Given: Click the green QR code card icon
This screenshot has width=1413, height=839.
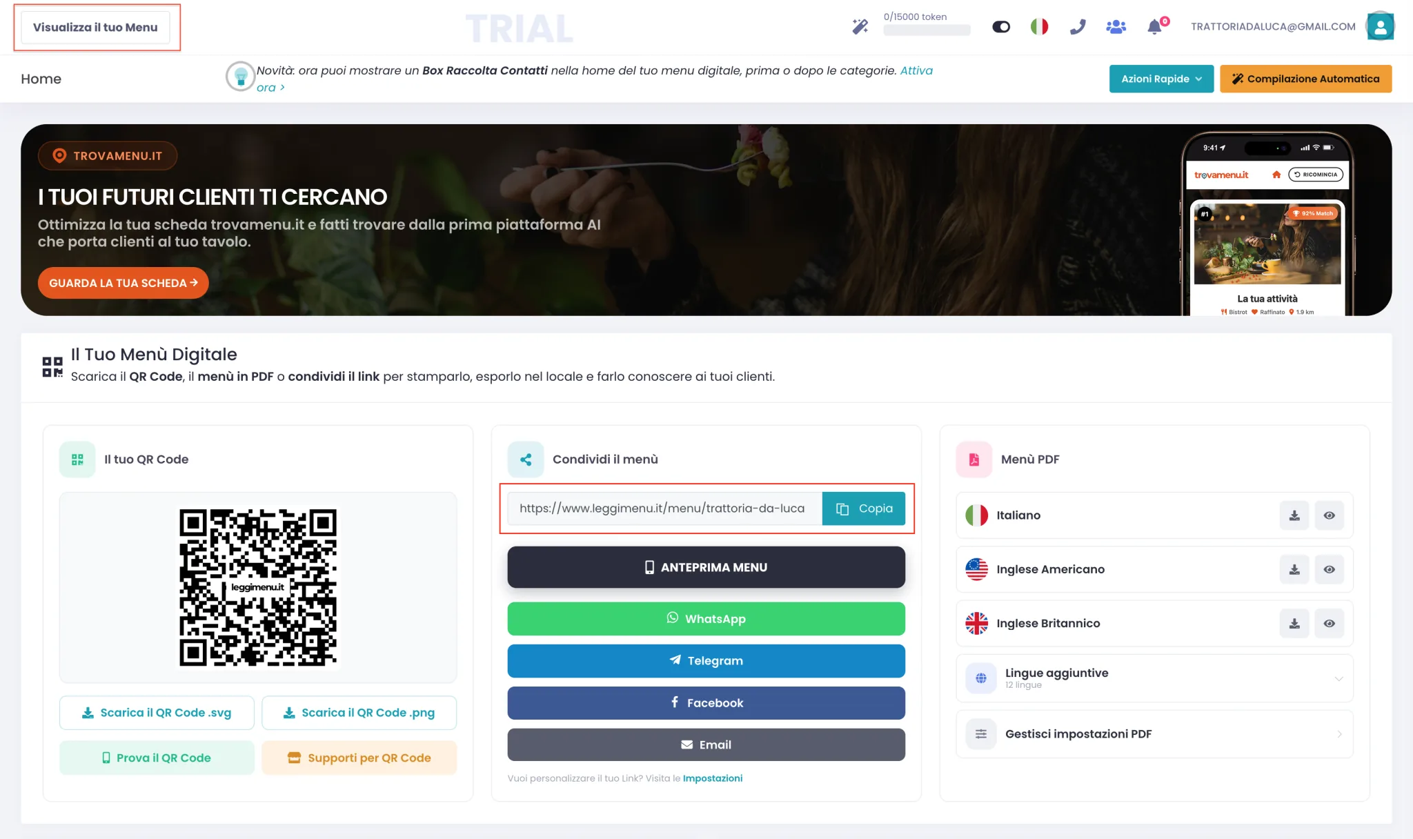Looking at the screenshot, I should click(77, 460).
